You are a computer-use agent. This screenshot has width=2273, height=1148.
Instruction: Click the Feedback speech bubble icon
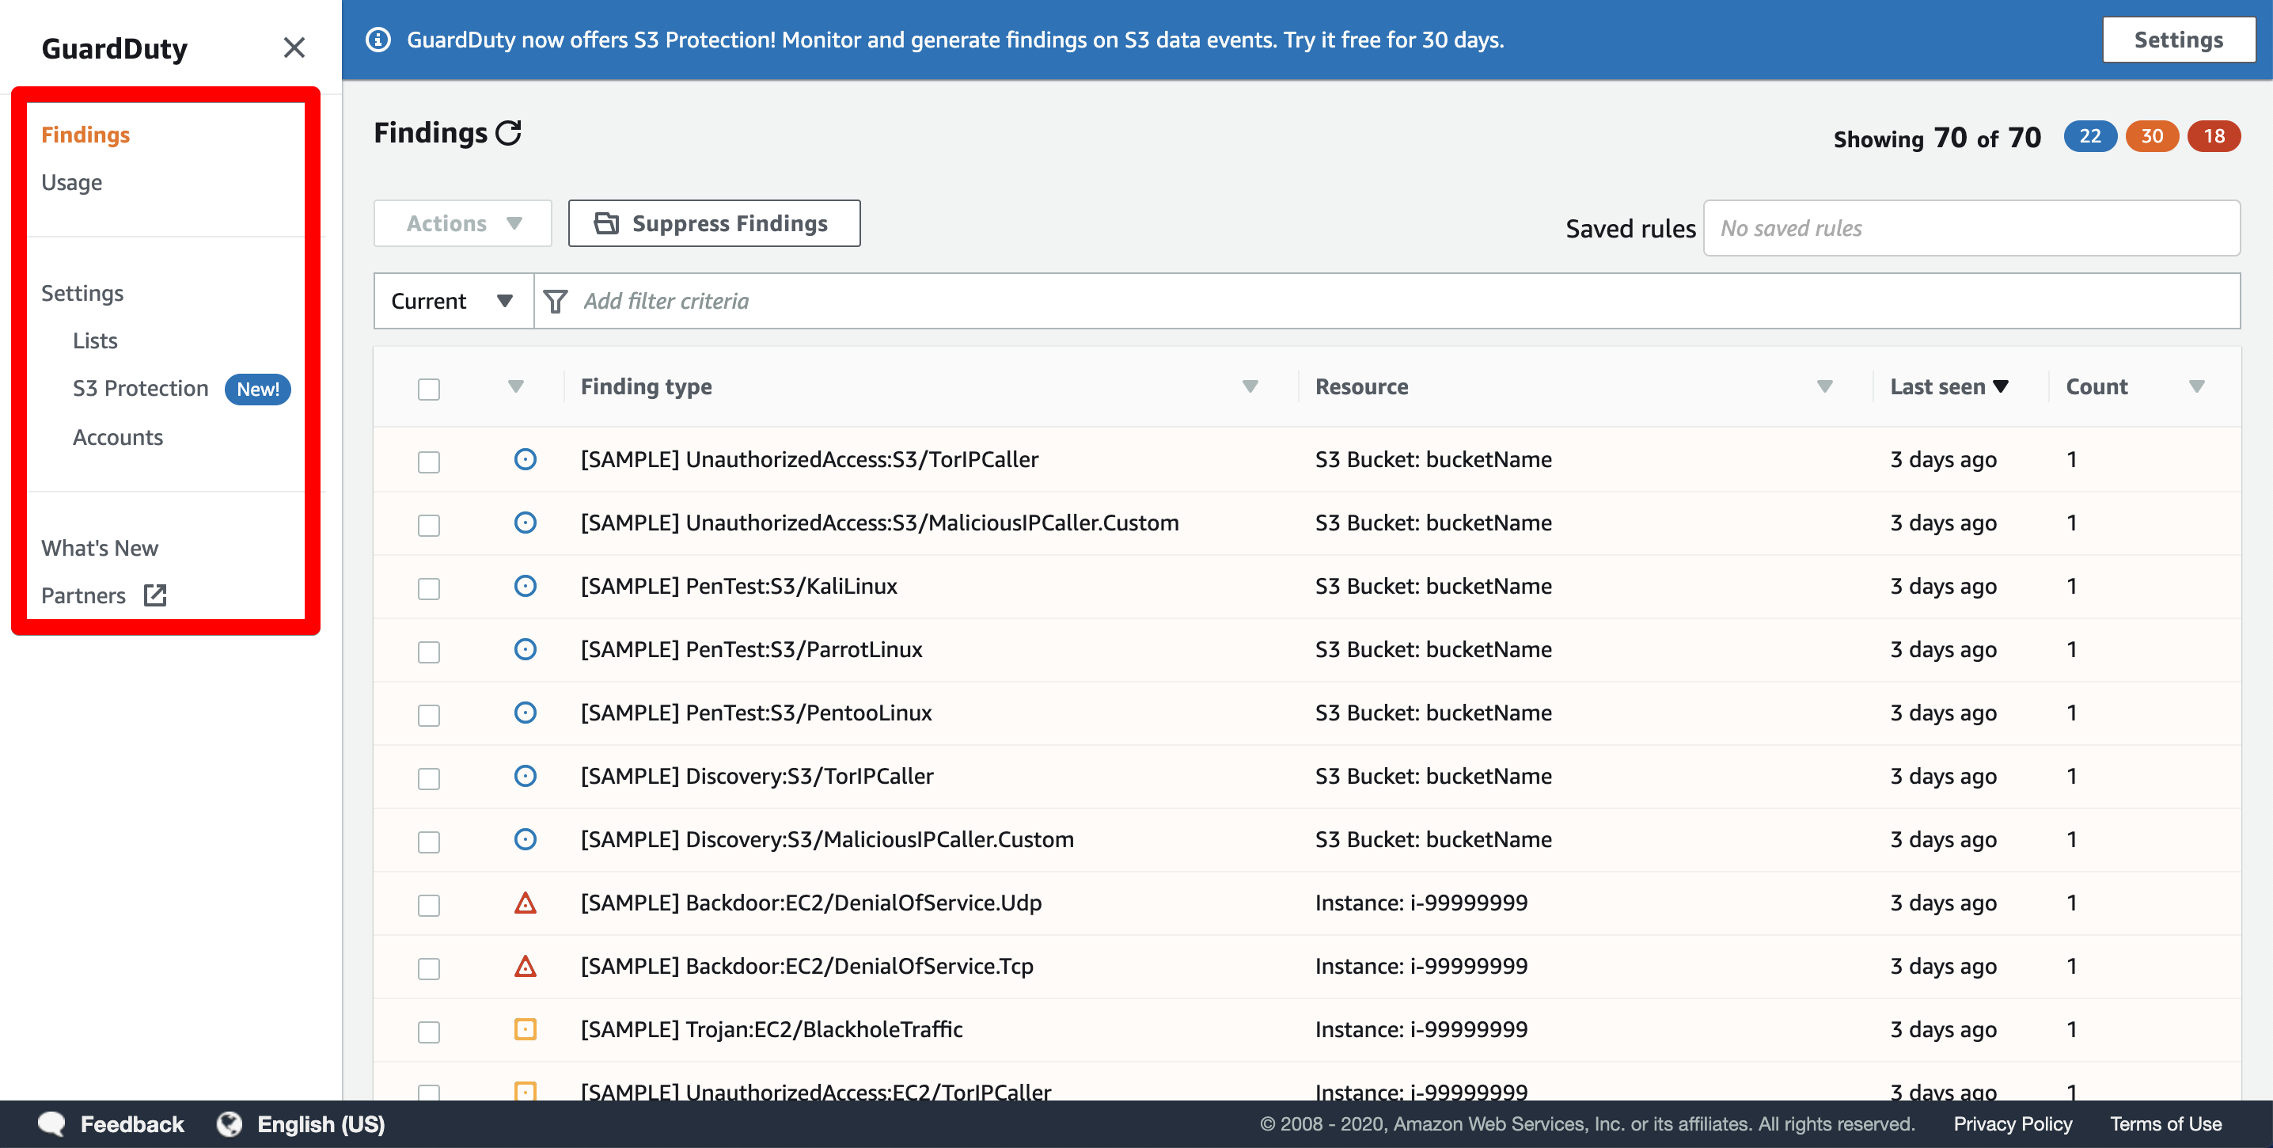click(51, 1124)
